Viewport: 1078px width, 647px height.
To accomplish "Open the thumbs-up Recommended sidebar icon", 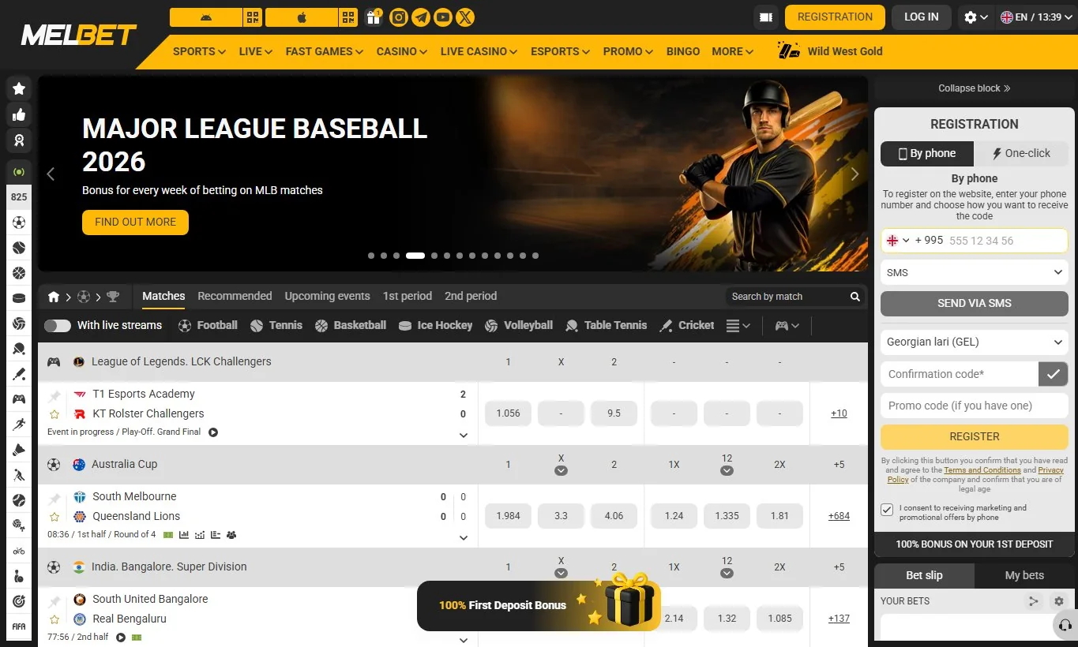I will pyautogui.click(x=19, y=115).
